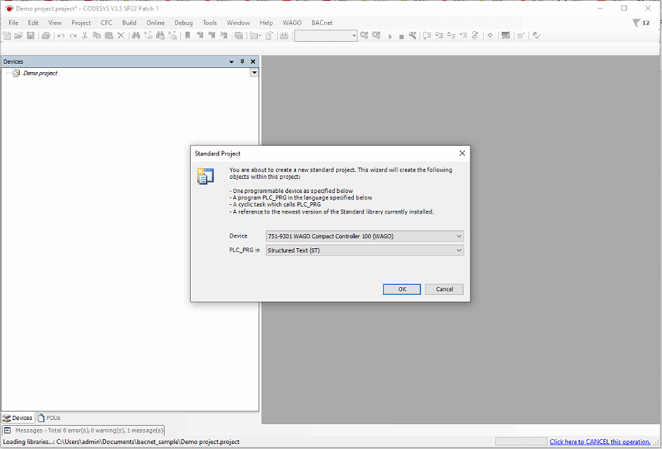Close the Devices panel
662x449 pixels.
[253, 62]
